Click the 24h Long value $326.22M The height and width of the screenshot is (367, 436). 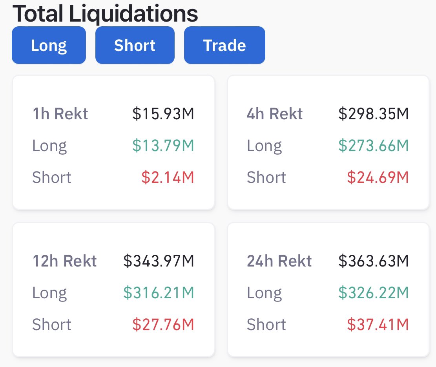(x=374, y=292)
